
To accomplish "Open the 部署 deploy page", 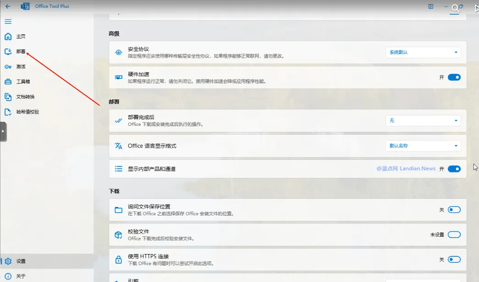I will tap(21, 52).
